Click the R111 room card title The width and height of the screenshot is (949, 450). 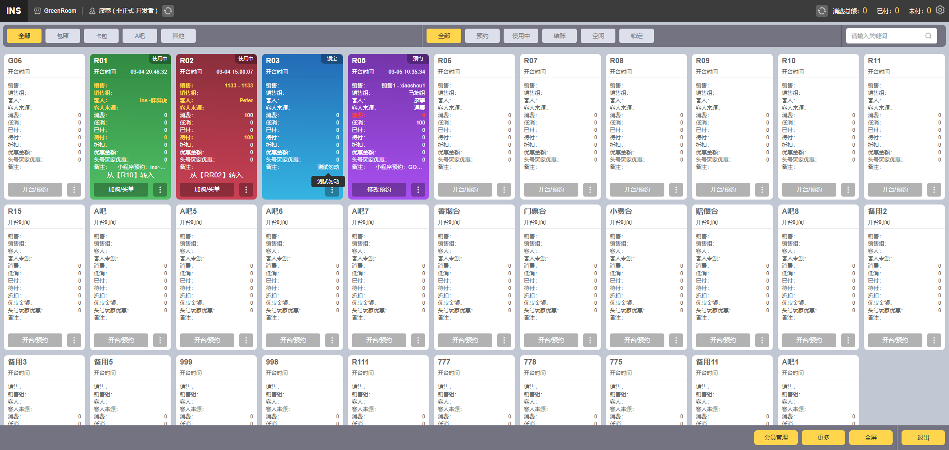coord(360,362)
